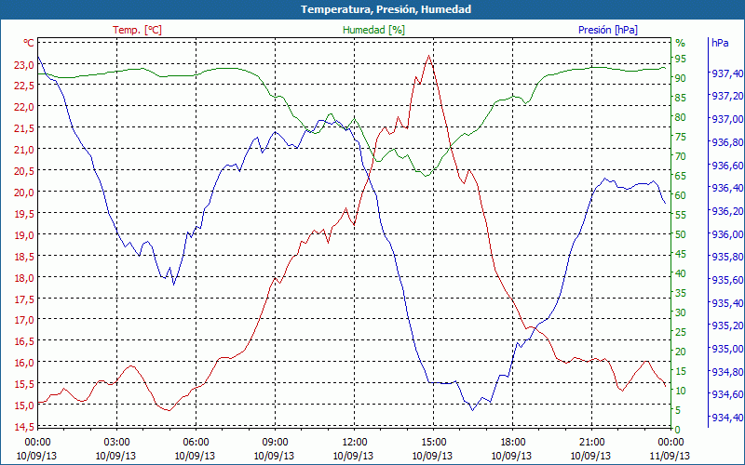Click the '03:00' time axis label
The height and width of the screenshot is (465, 745).
point(116,443)
